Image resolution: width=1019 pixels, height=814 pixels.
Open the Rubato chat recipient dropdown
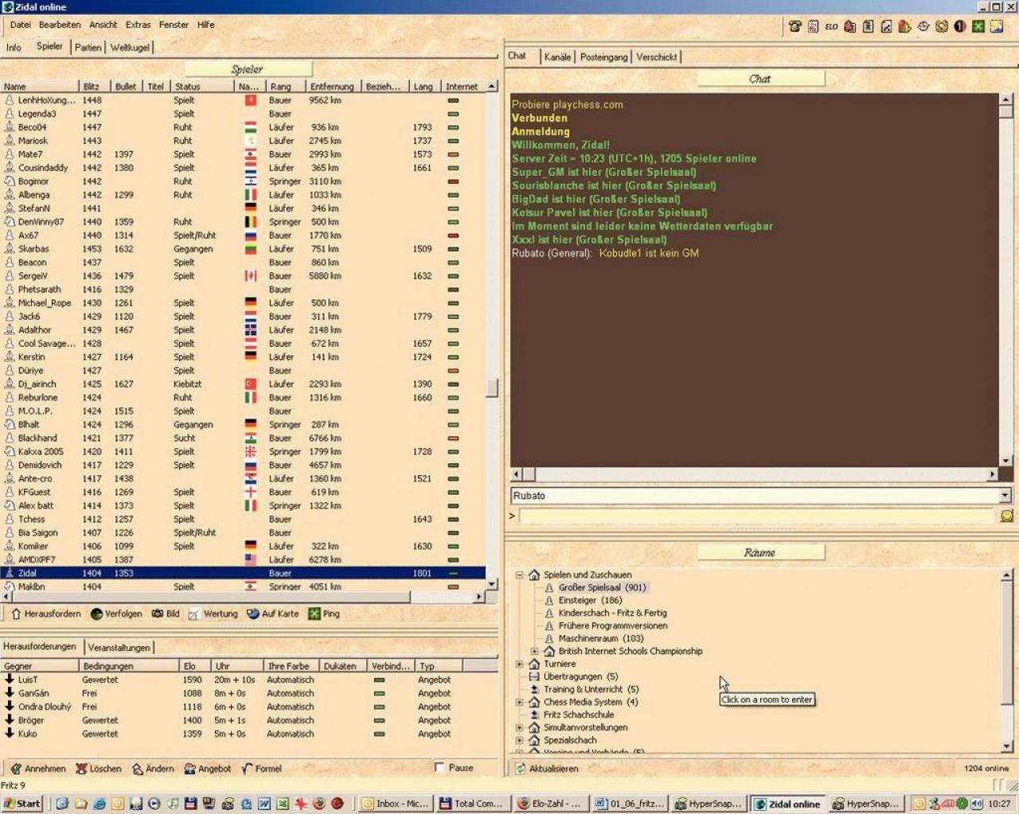pos(1005,496)
